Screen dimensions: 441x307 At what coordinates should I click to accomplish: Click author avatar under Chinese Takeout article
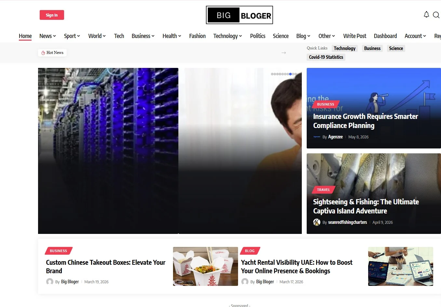pyautogui.click(x=50, y=282)
